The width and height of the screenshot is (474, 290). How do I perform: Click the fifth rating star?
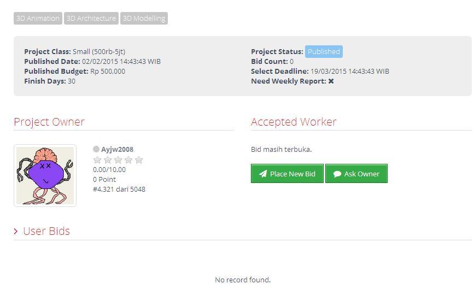click(x=139, y=160)
